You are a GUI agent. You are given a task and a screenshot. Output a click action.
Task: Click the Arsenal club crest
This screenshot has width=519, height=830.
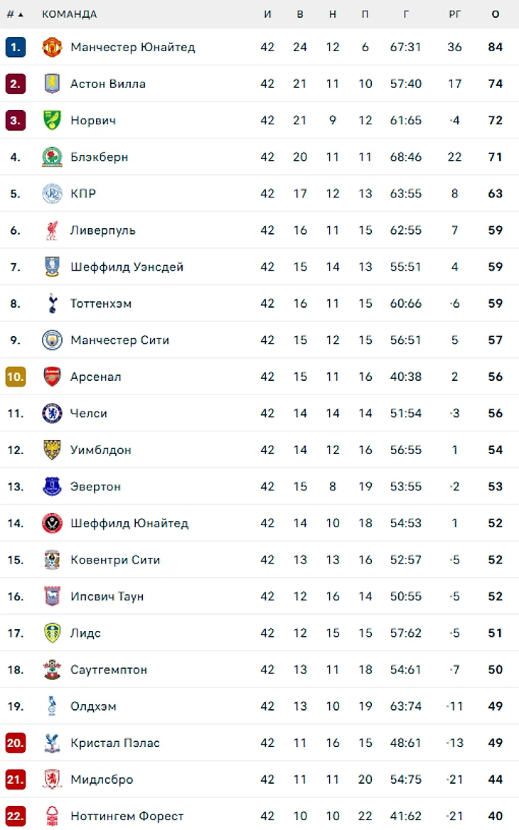point(52,377)
